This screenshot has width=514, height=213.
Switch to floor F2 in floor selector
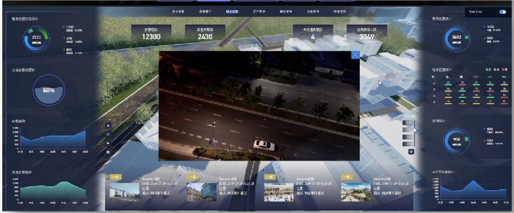pyautogui.click(x=408, y=137)
